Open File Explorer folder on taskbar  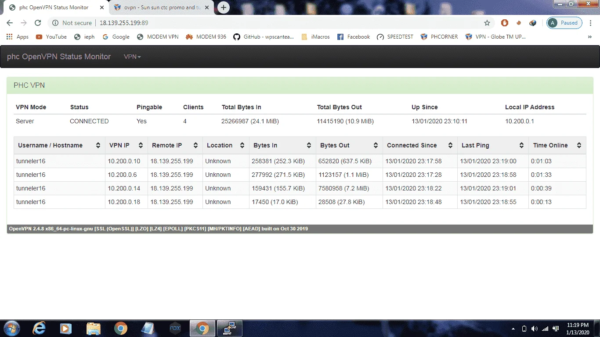click(93, 328)
